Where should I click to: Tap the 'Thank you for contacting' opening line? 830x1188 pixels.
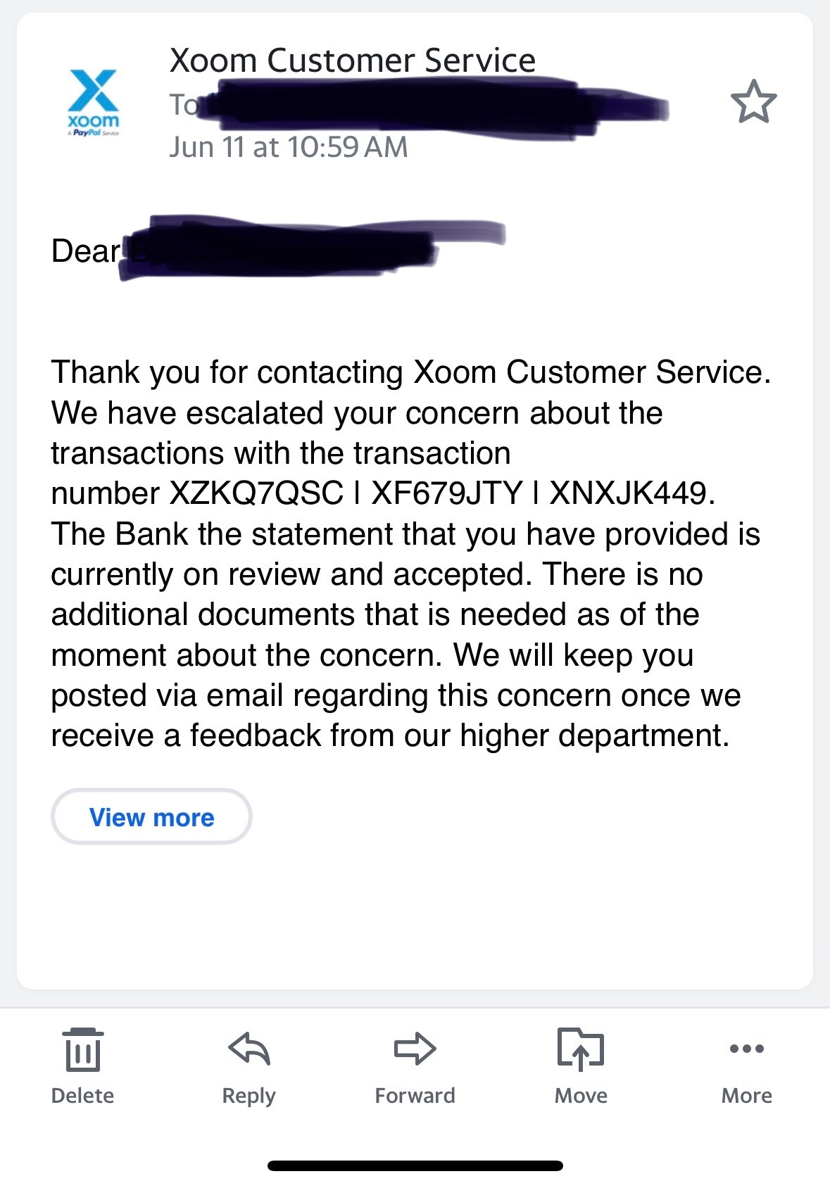[x=410, y=372]
